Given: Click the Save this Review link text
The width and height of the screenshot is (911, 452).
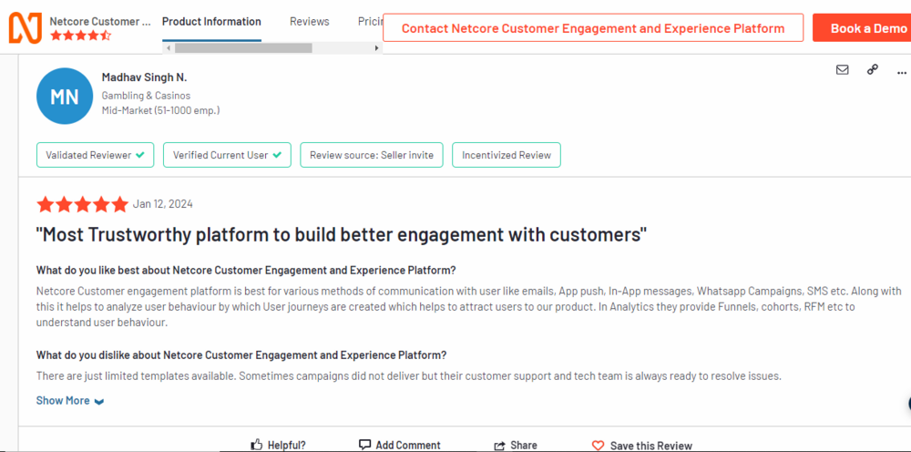Looking at the screenshot, I should pyautogui.click(x=651, y=446).
